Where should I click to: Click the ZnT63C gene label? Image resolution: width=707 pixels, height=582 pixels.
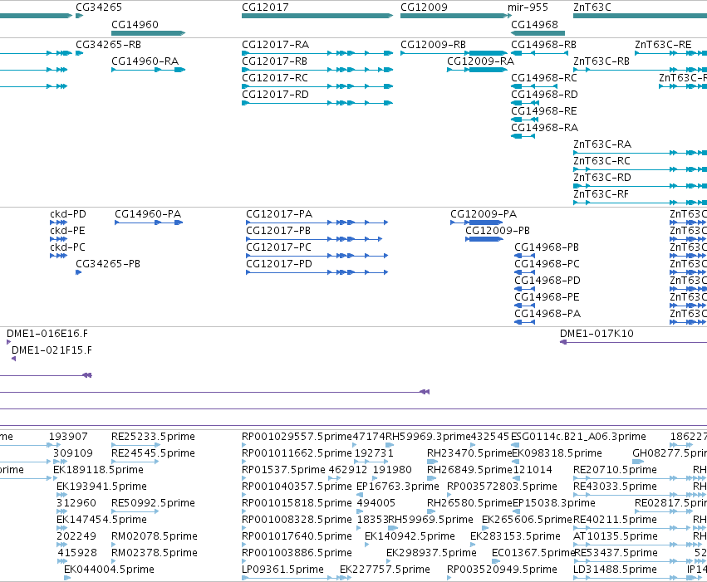(x=592, y=7)
